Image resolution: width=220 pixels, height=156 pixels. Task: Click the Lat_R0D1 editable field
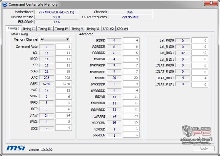pyautogui.click(x=200, y=53)
